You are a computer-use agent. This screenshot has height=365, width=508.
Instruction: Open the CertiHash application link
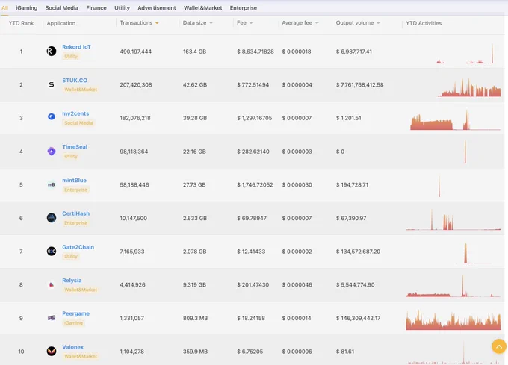click(75, 213)
